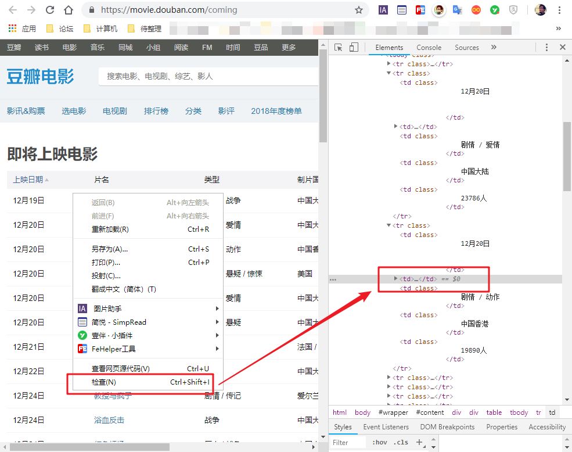The width and height of the screenshot is (572, 452).
Task: Close the DevTools panel
Action: point(563,47)
